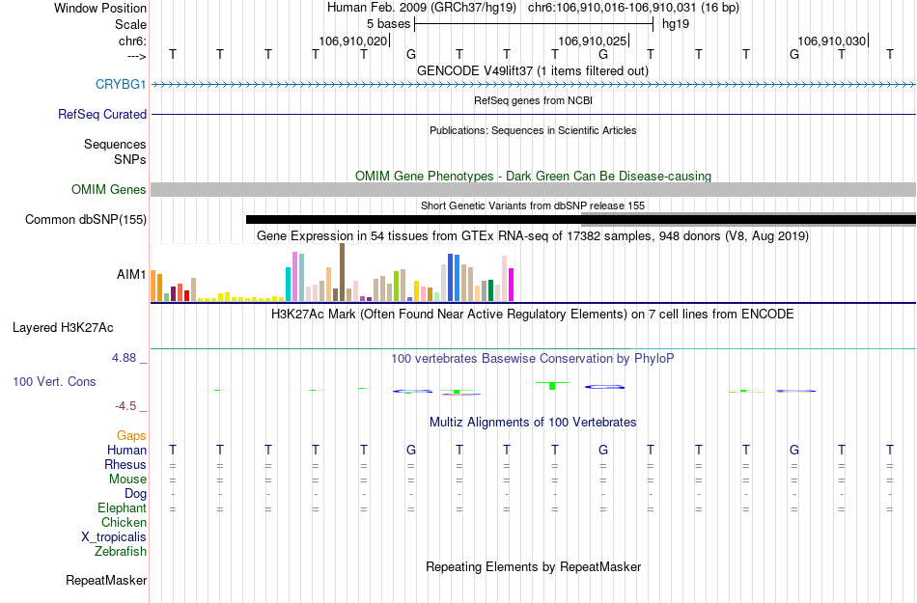Select the Rhesus alignment row label
This screenshot has width=917, height=603.
(x=125, y=464)
